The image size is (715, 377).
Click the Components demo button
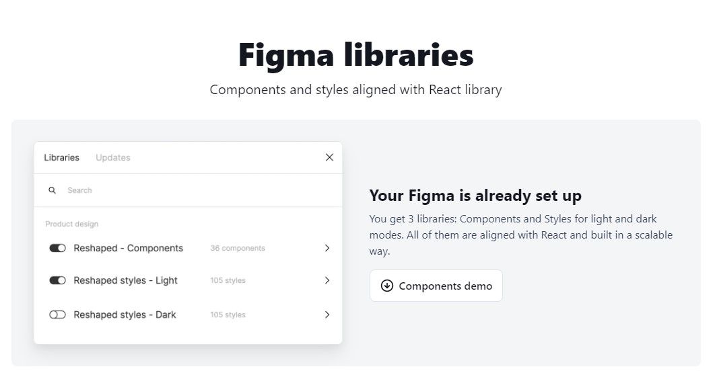pyautogui.click(x=436, y=286)
